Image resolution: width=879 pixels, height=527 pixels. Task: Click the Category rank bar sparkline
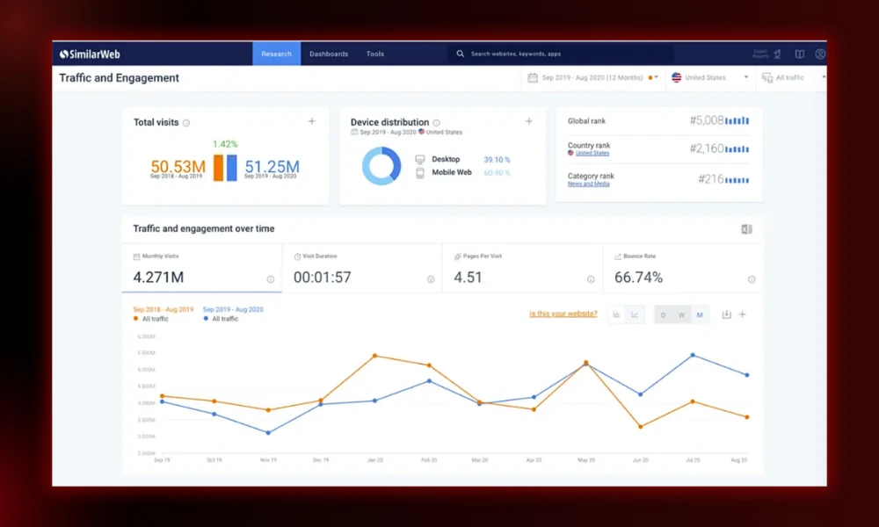(737, 180)
